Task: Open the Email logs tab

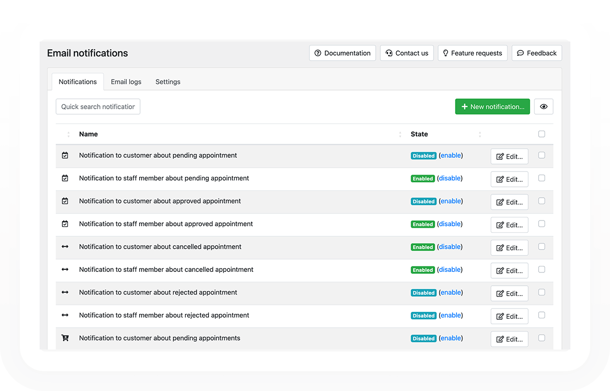Action: 126,82
